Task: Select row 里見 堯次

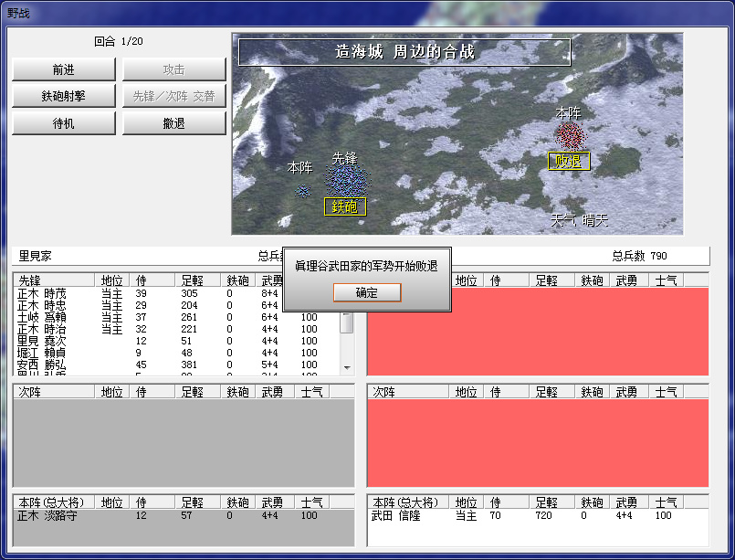Action: (x=178, y=341)
